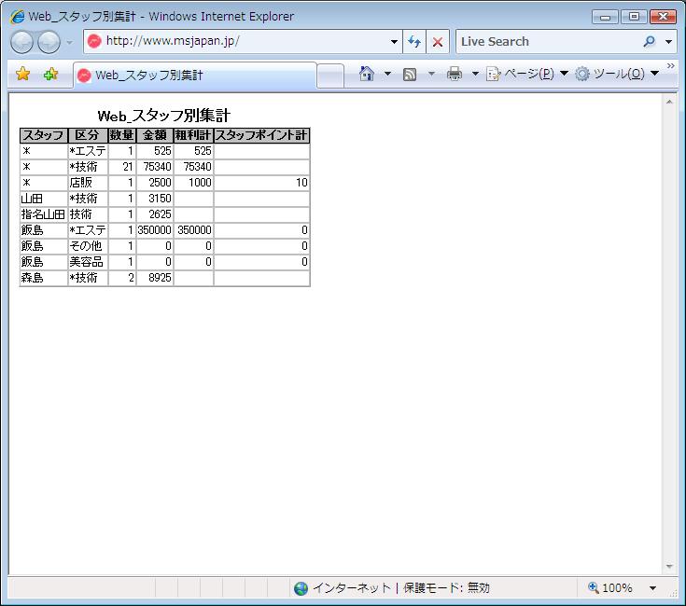
Task: Click the quantity 21 cell
Action: (122, 167)
